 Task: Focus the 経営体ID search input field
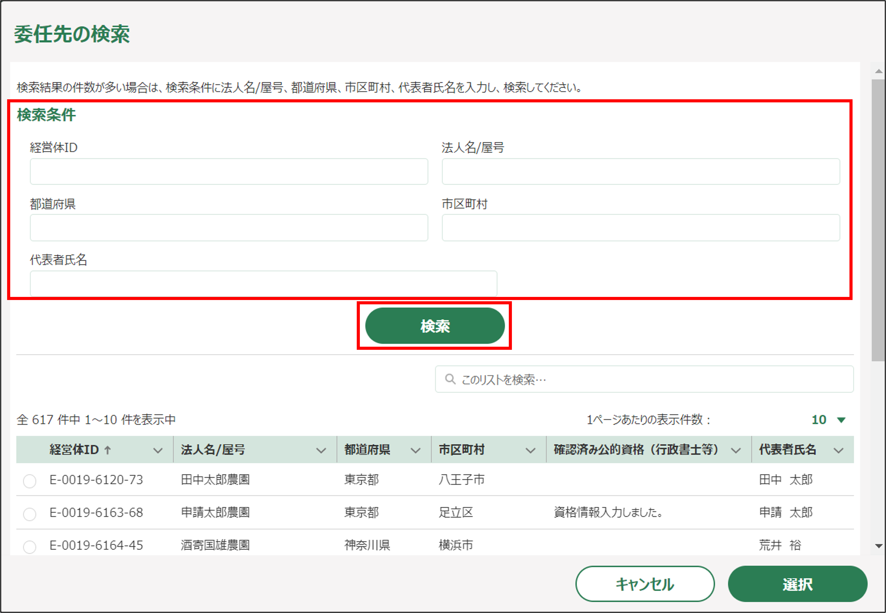click(229, 172)
